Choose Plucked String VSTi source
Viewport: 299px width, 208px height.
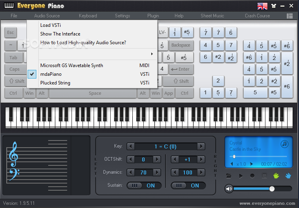click(x=92, y=83)
